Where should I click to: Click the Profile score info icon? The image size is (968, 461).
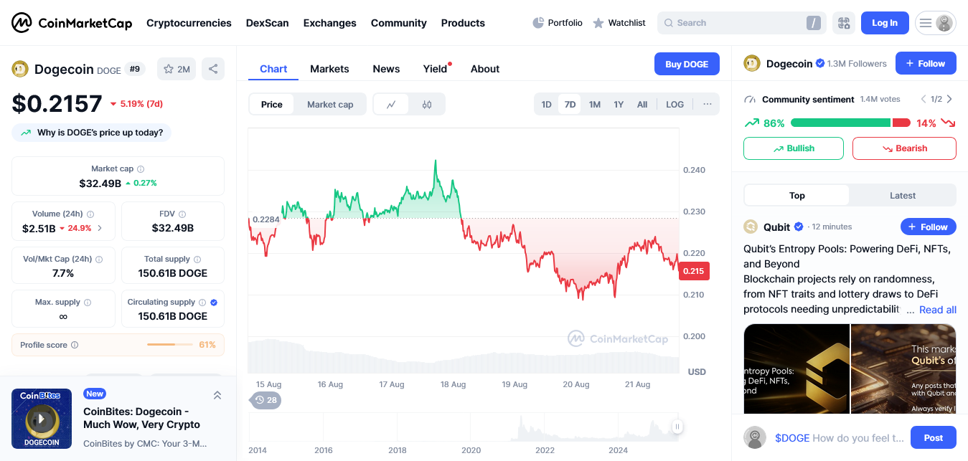(x=75, y=345)
